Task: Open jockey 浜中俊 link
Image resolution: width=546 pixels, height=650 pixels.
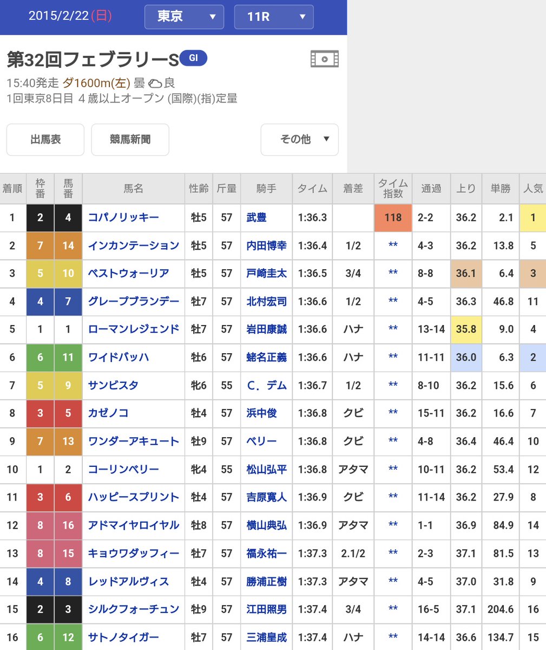Action: coord(261,413)
